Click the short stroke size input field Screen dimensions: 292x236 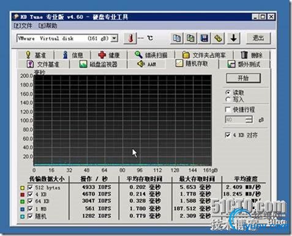(x=236, y=120)
